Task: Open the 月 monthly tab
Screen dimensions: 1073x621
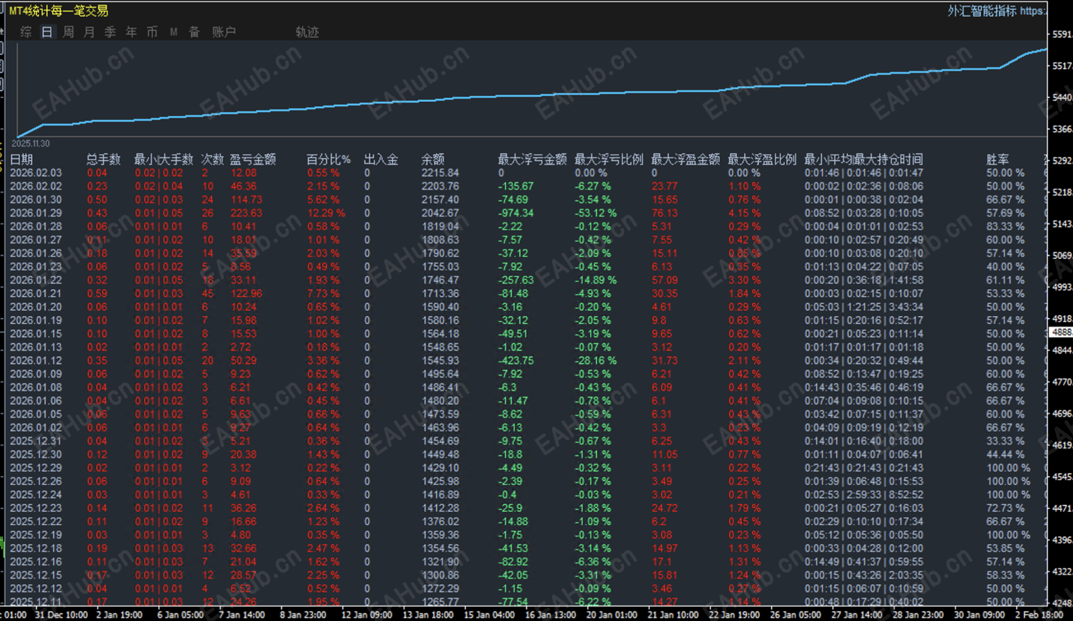Action: pos(89,32)
